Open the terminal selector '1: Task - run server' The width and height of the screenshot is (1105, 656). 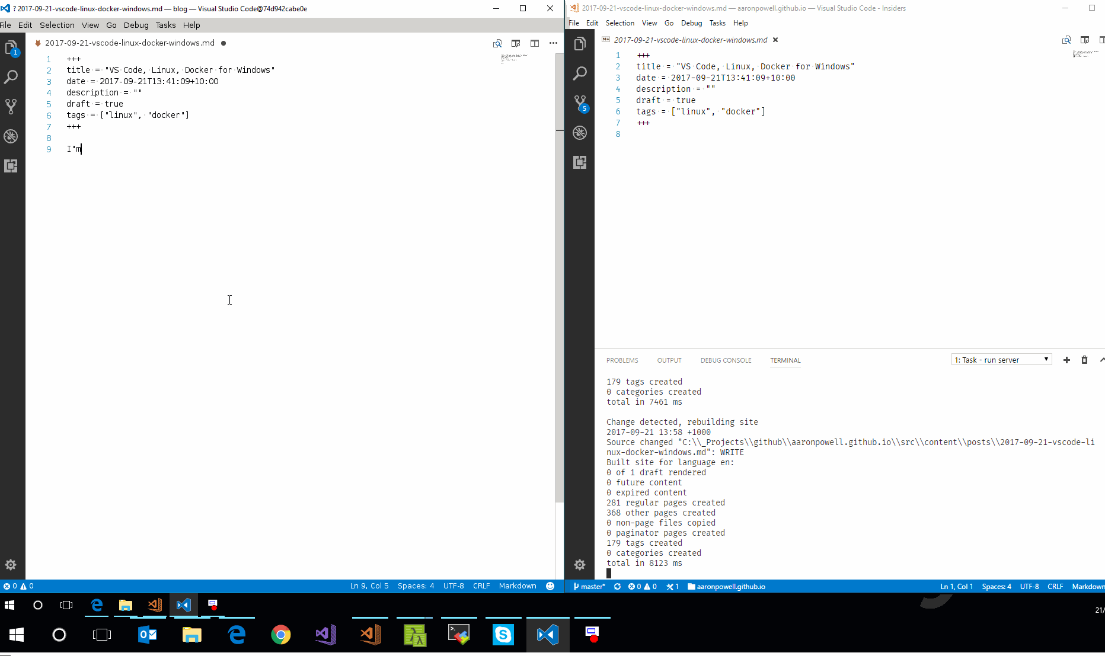click(1002, 360)
